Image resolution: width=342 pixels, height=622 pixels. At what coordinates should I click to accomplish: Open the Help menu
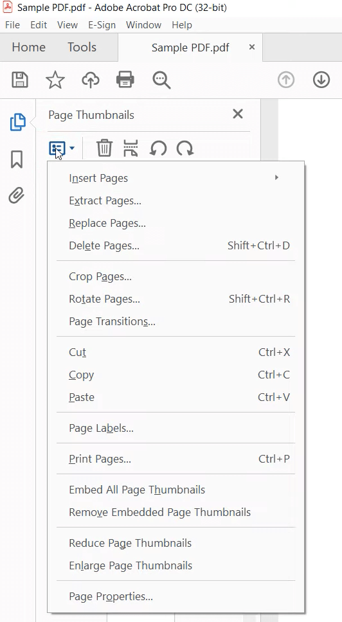point(182,25)
